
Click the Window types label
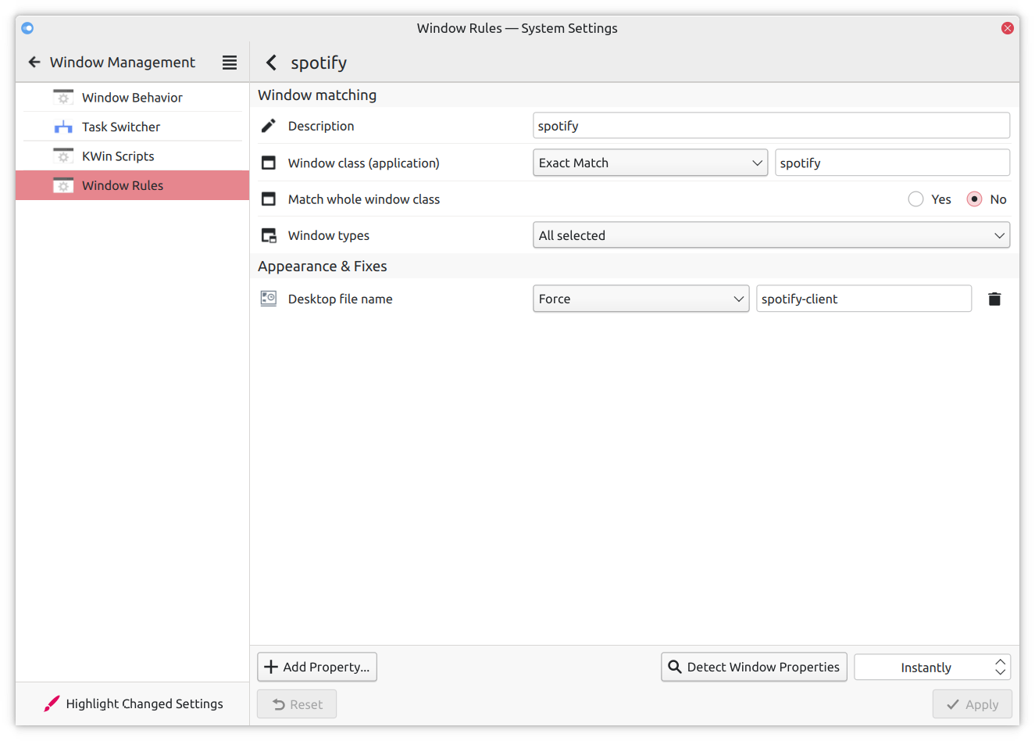[x=329, y=235]
